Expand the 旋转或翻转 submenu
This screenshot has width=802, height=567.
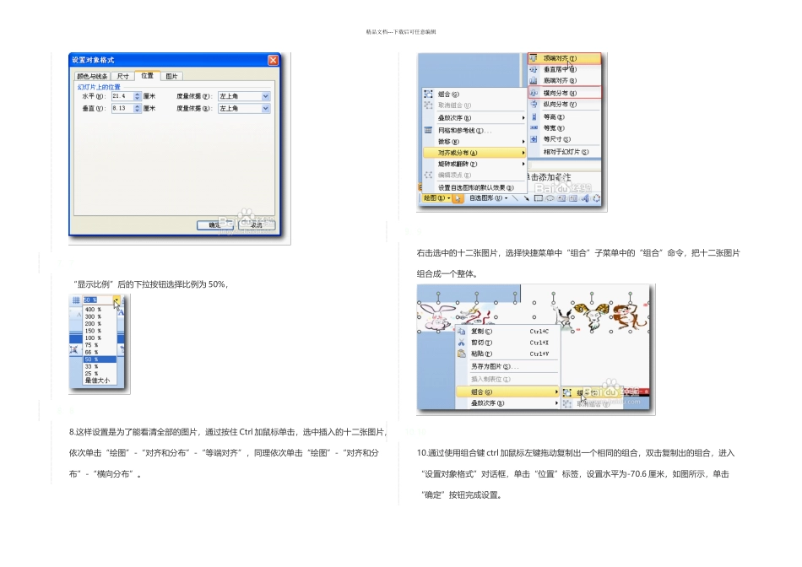(x=523, y=165)
